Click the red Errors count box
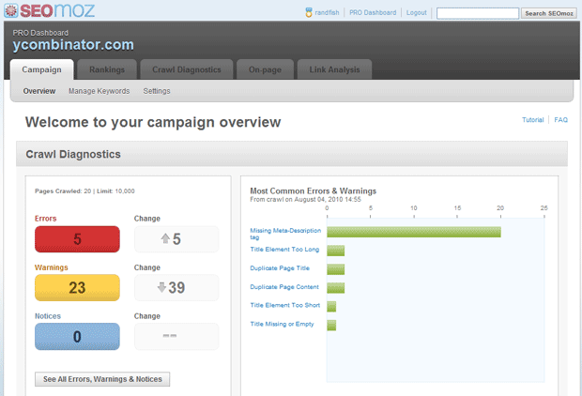This screenshot has height=396, width=582. coord(77,239)
